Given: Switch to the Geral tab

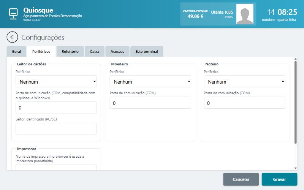Looking at the screenshot, I should click(16, 52).
